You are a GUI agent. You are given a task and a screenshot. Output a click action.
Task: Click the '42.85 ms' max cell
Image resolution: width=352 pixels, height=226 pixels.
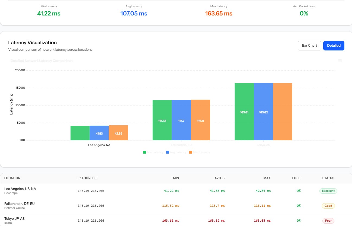[x=263, y=191]
